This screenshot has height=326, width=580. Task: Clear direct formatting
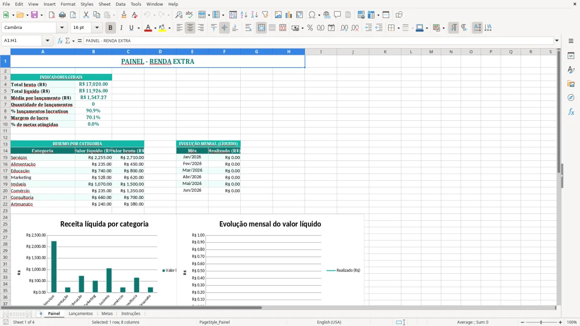135,15
